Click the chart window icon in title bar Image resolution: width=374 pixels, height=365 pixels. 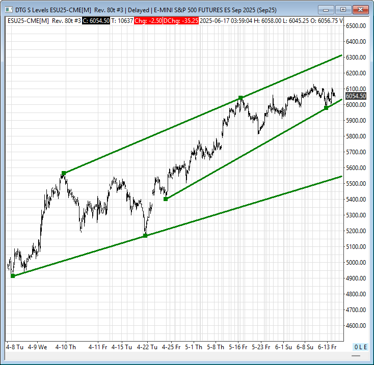coord(7,9)
